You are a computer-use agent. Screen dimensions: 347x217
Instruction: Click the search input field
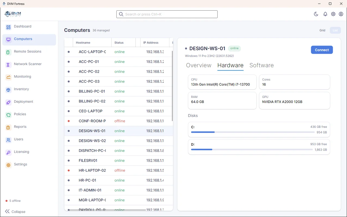[167, 14]
